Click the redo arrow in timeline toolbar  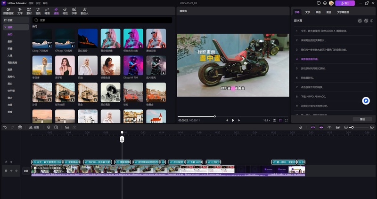(x=13, y=127)
